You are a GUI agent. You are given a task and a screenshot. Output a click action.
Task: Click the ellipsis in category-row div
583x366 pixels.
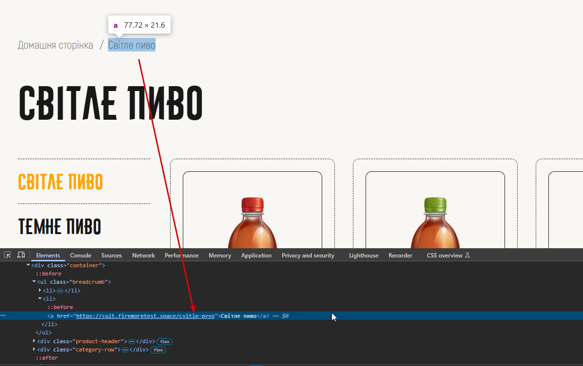(x=125, y=350)
